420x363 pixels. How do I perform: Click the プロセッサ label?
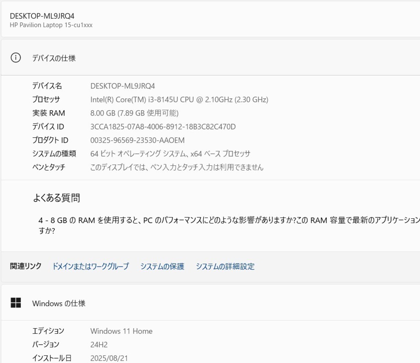pyautogui.click(x=46, y=100)
